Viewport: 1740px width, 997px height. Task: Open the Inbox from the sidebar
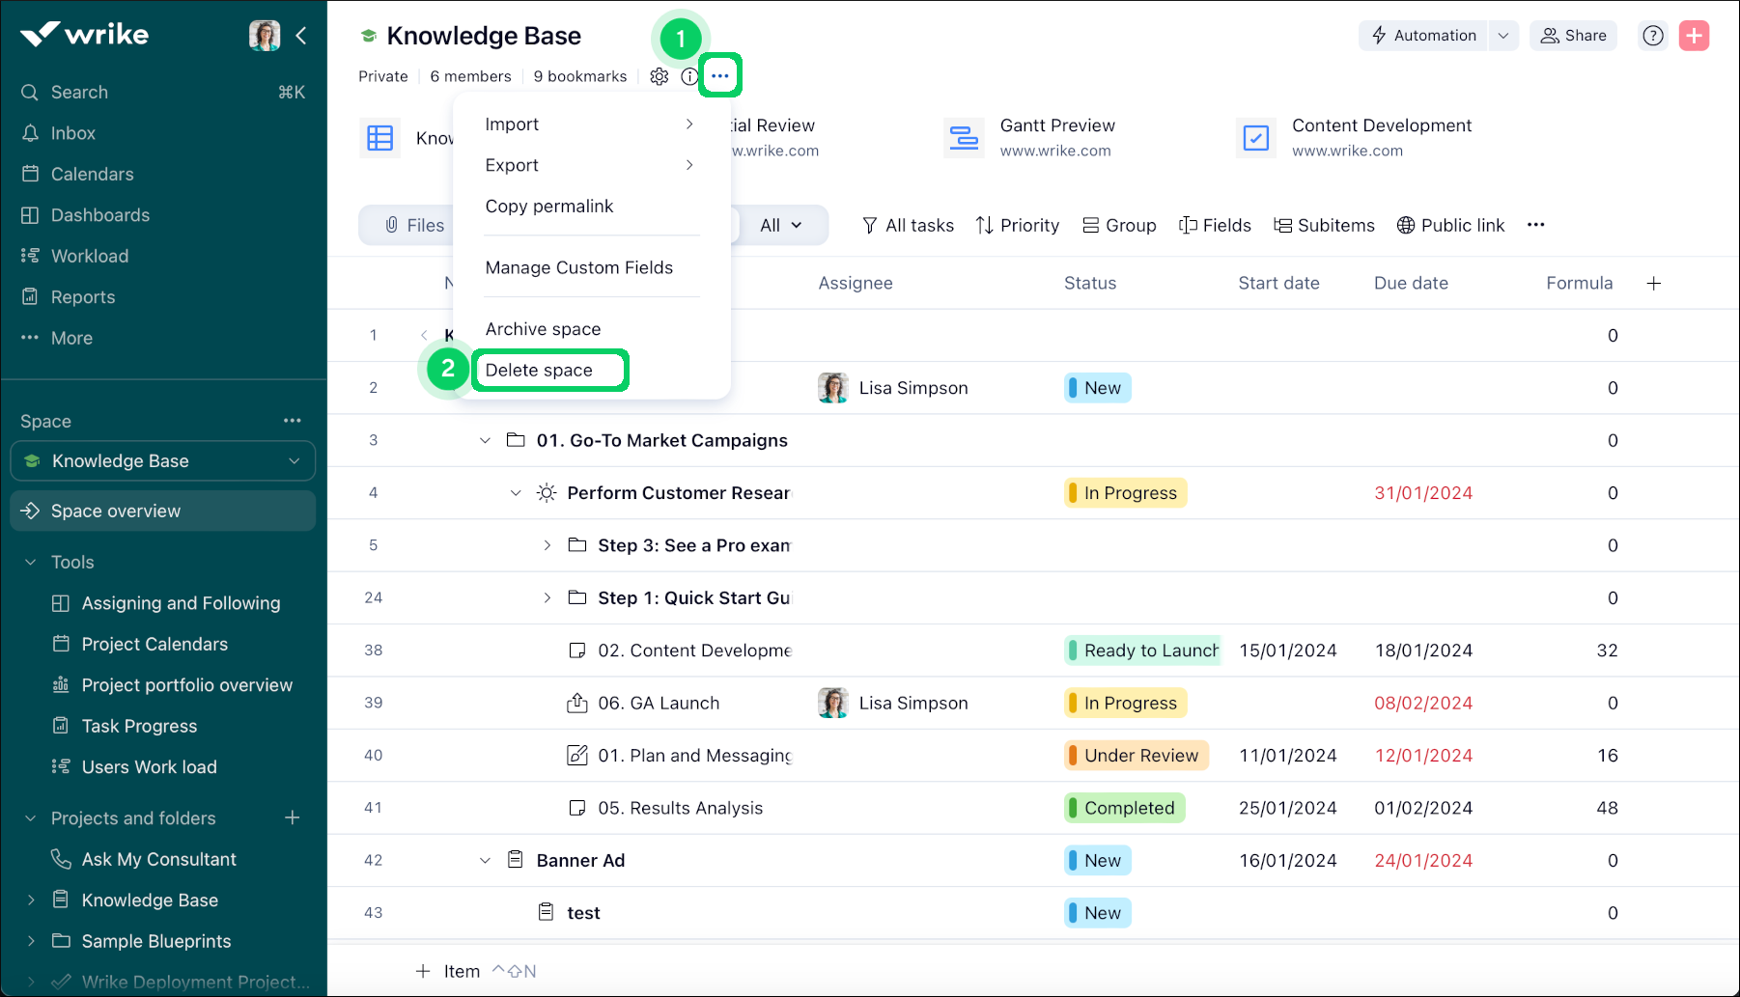click(x=72, y=132)
